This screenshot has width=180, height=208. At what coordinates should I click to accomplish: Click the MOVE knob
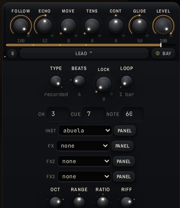[x=68, y=26]
